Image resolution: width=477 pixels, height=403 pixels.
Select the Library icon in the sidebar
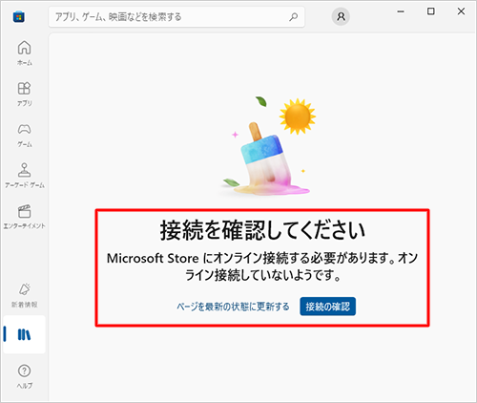click(x=24, y=334)
